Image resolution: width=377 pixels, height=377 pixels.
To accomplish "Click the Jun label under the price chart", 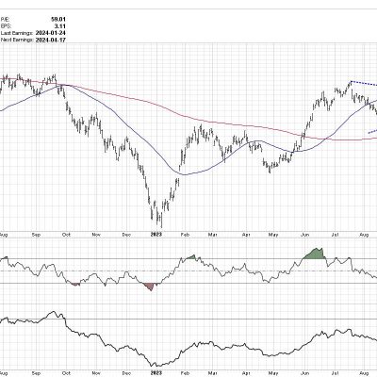I will pos(304,235).
